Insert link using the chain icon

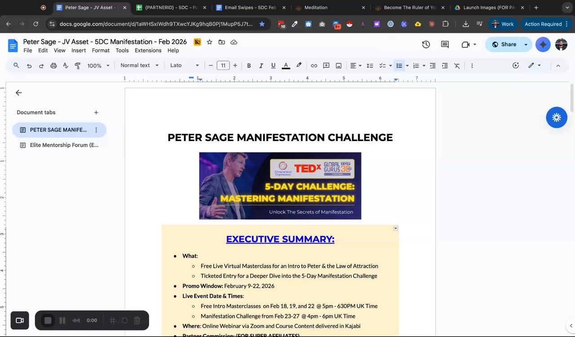tap(314, 66)
